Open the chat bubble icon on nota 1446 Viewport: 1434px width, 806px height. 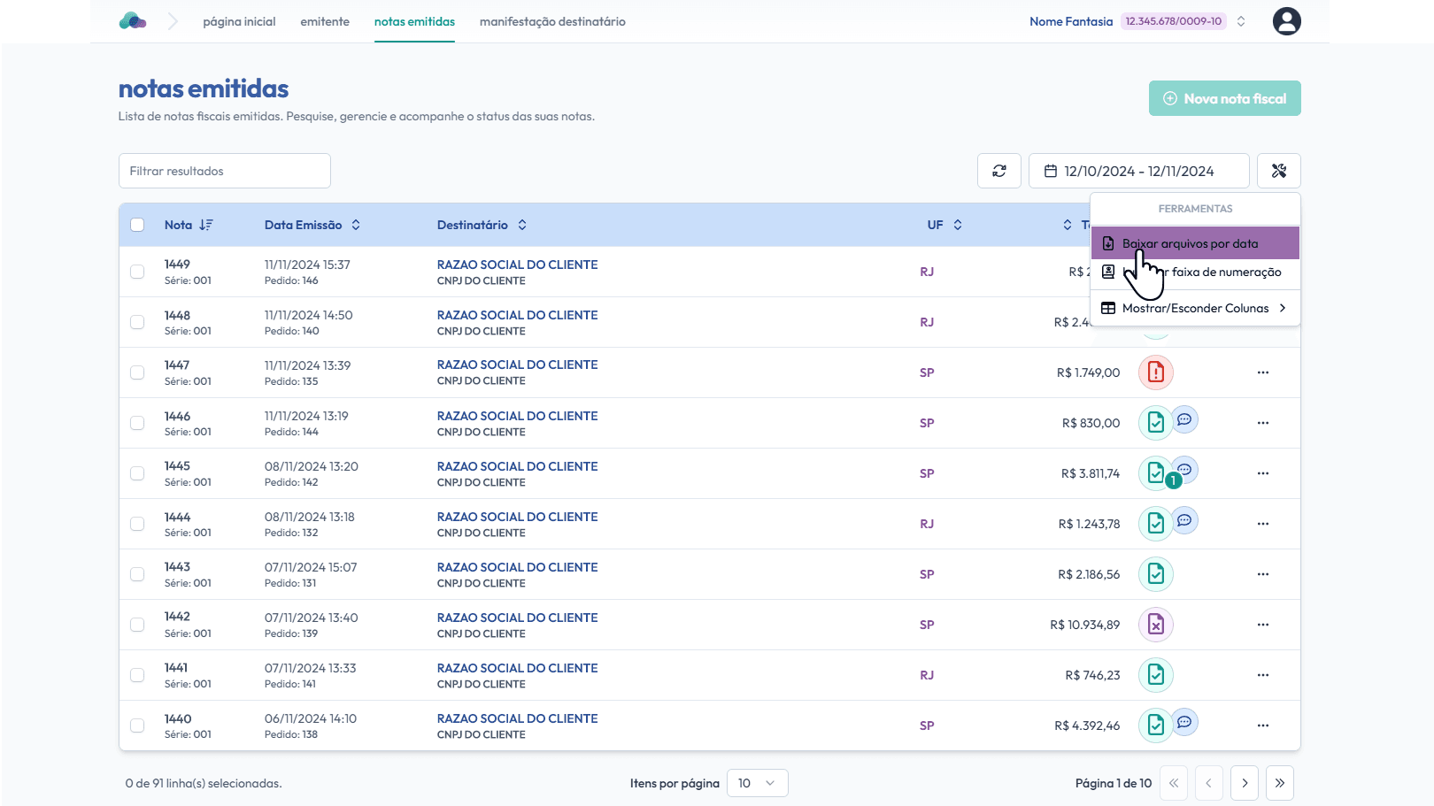pyautogui.click(x=1184, y=420)
